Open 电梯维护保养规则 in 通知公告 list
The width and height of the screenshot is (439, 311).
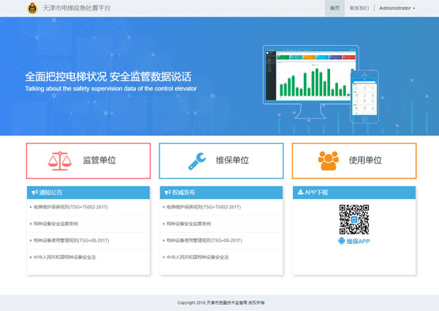click(70, 207)
